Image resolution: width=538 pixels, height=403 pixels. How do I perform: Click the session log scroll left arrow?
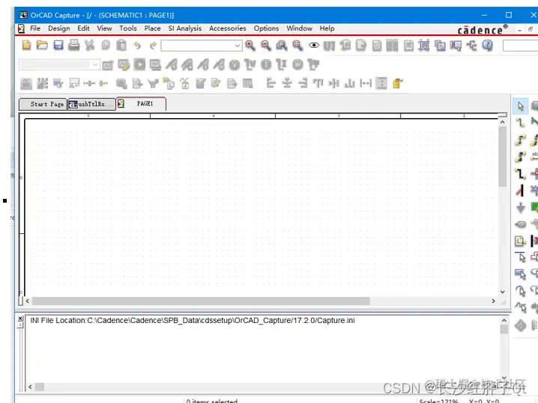click(30, 387)
